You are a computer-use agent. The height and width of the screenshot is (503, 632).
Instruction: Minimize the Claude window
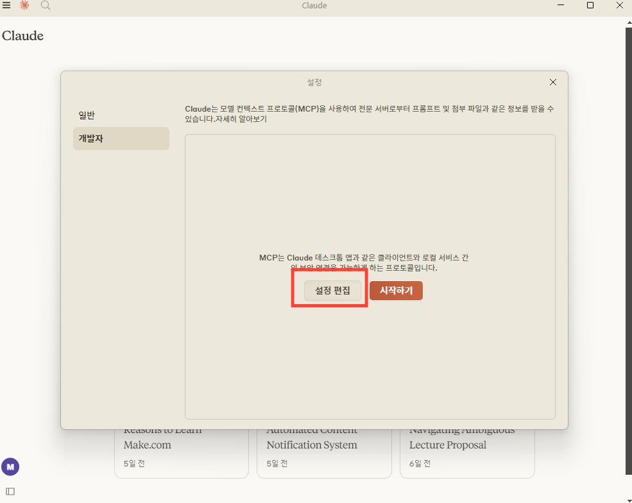pos(561,5)
